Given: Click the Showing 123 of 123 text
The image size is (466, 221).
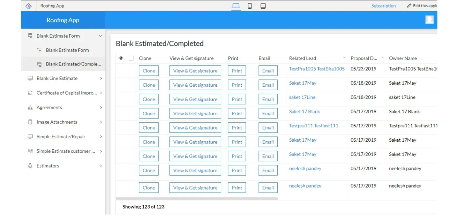Looking at the screenshot, I should (143, 207).
